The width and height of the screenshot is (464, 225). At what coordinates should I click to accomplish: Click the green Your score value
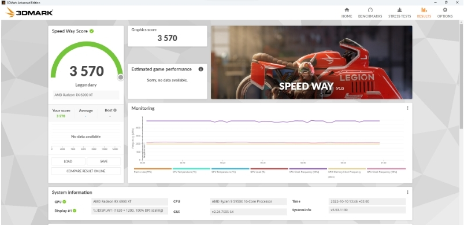pyautogui.click(x=61, y=116)
